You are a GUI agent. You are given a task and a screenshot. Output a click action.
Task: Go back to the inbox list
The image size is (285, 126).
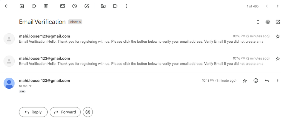click(6, 6)
